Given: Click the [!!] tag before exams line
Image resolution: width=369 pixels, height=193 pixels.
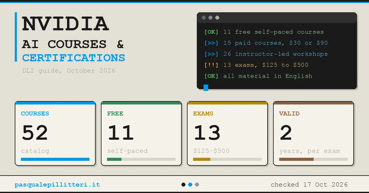Looking at the screenshot, I should tap(211, 65).
